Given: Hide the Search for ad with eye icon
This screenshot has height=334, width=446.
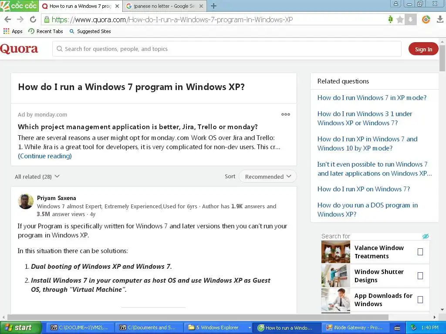Looking at the screenshot, I should point(426,236).
